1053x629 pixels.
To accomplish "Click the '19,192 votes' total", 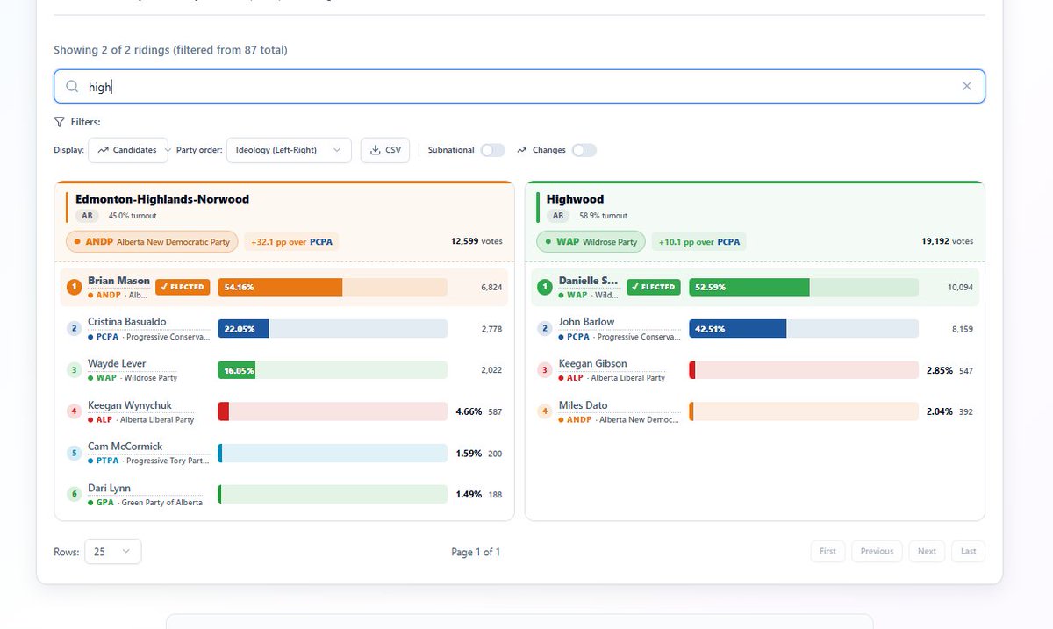I will [947, 241].
